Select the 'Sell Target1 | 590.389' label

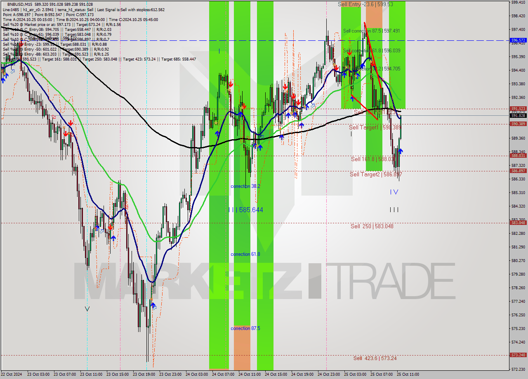[x=375, y=128]
